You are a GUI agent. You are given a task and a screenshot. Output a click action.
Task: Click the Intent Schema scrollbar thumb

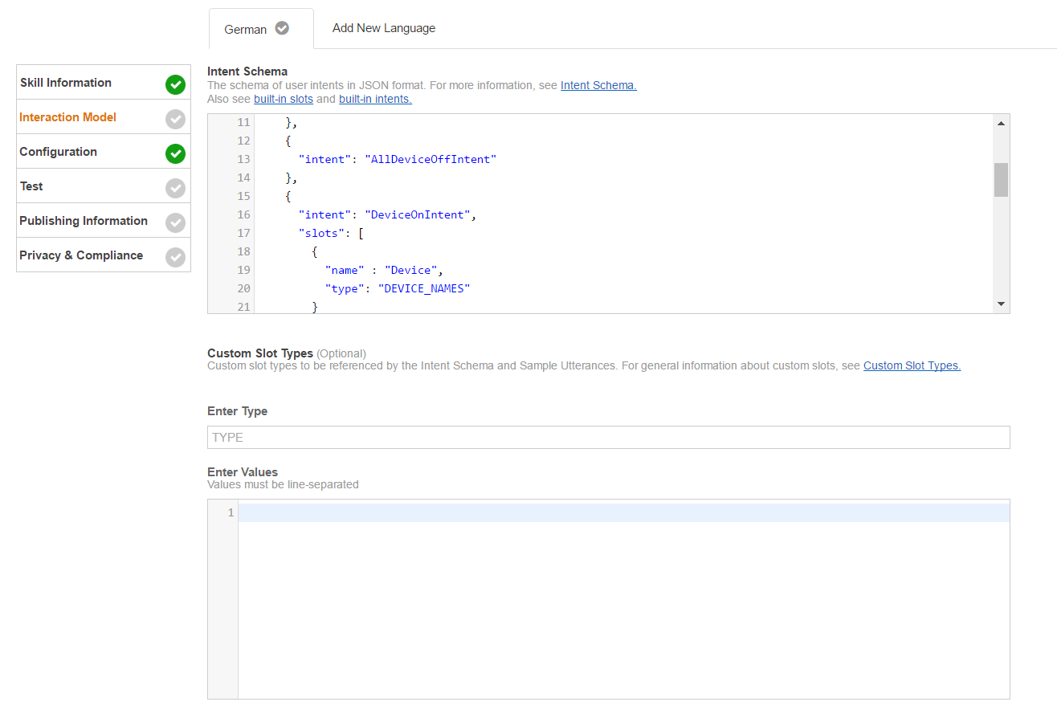click(1001, 180)
